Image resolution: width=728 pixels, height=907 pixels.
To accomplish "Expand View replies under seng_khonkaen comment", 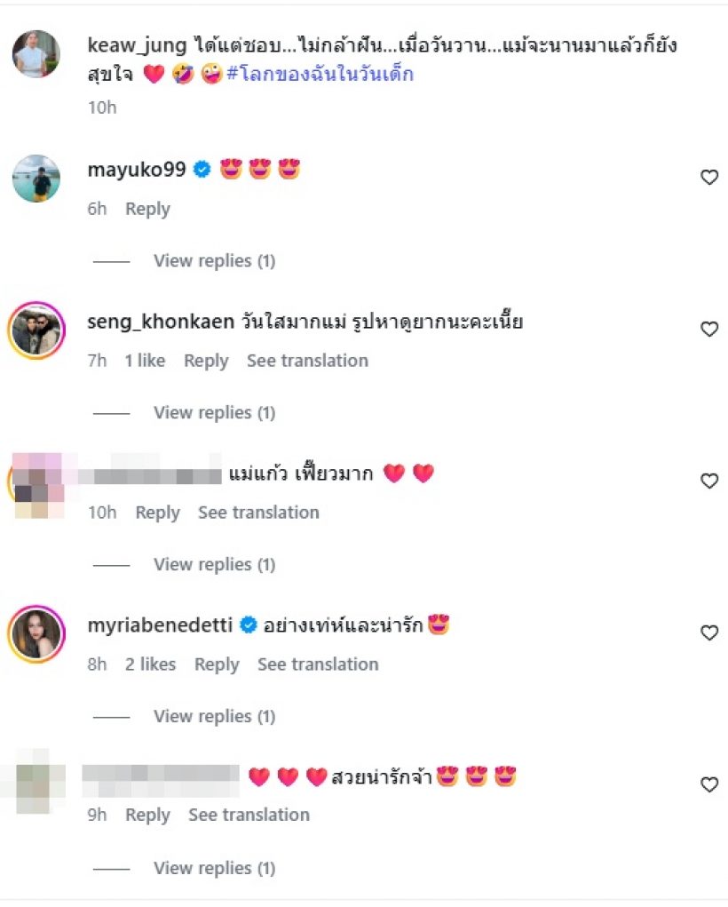I will [x=214, y=412].
